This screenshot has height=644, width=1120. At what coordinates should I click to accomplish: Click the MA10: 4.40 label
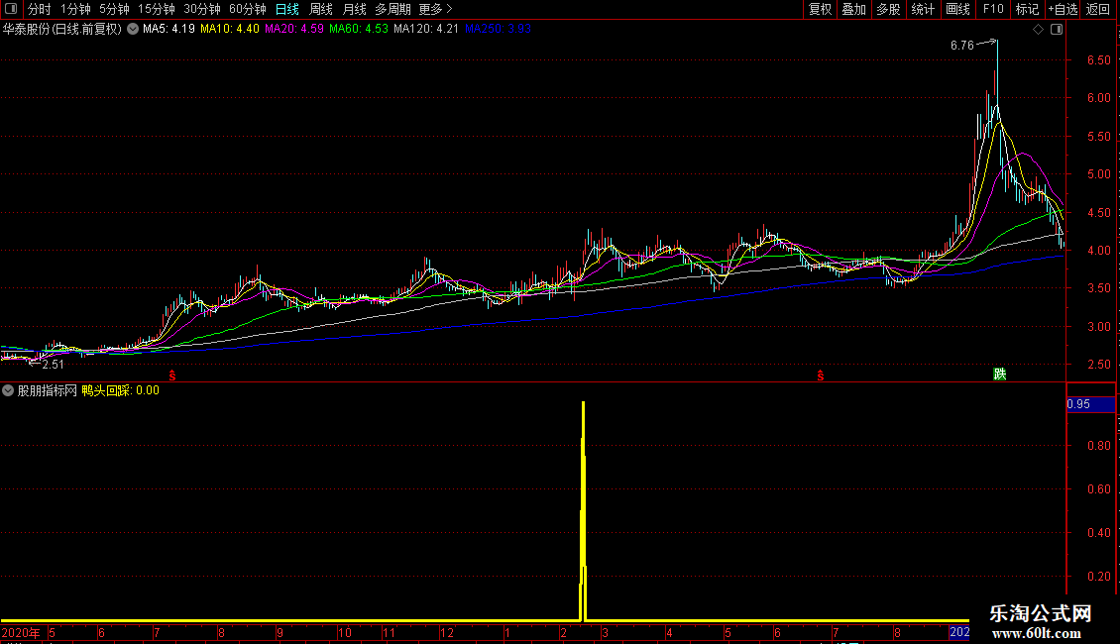click(x=229, y=29)
